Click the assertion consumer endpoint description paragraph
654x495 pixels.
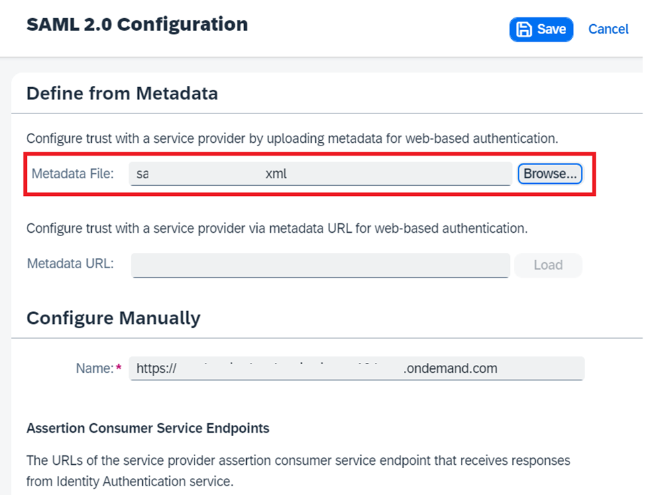coord(298,471)
